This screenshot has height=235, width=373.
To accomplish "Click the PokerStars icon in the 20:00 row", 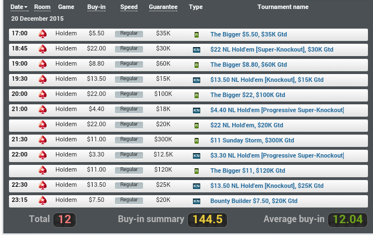I will click(x=43, y=95).
